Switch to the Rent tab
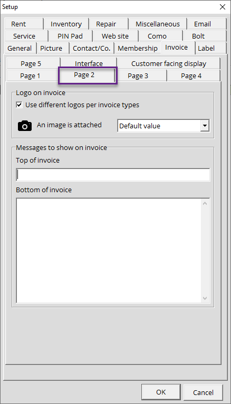The height and width of the screenshot is (404, 231). 24,24
